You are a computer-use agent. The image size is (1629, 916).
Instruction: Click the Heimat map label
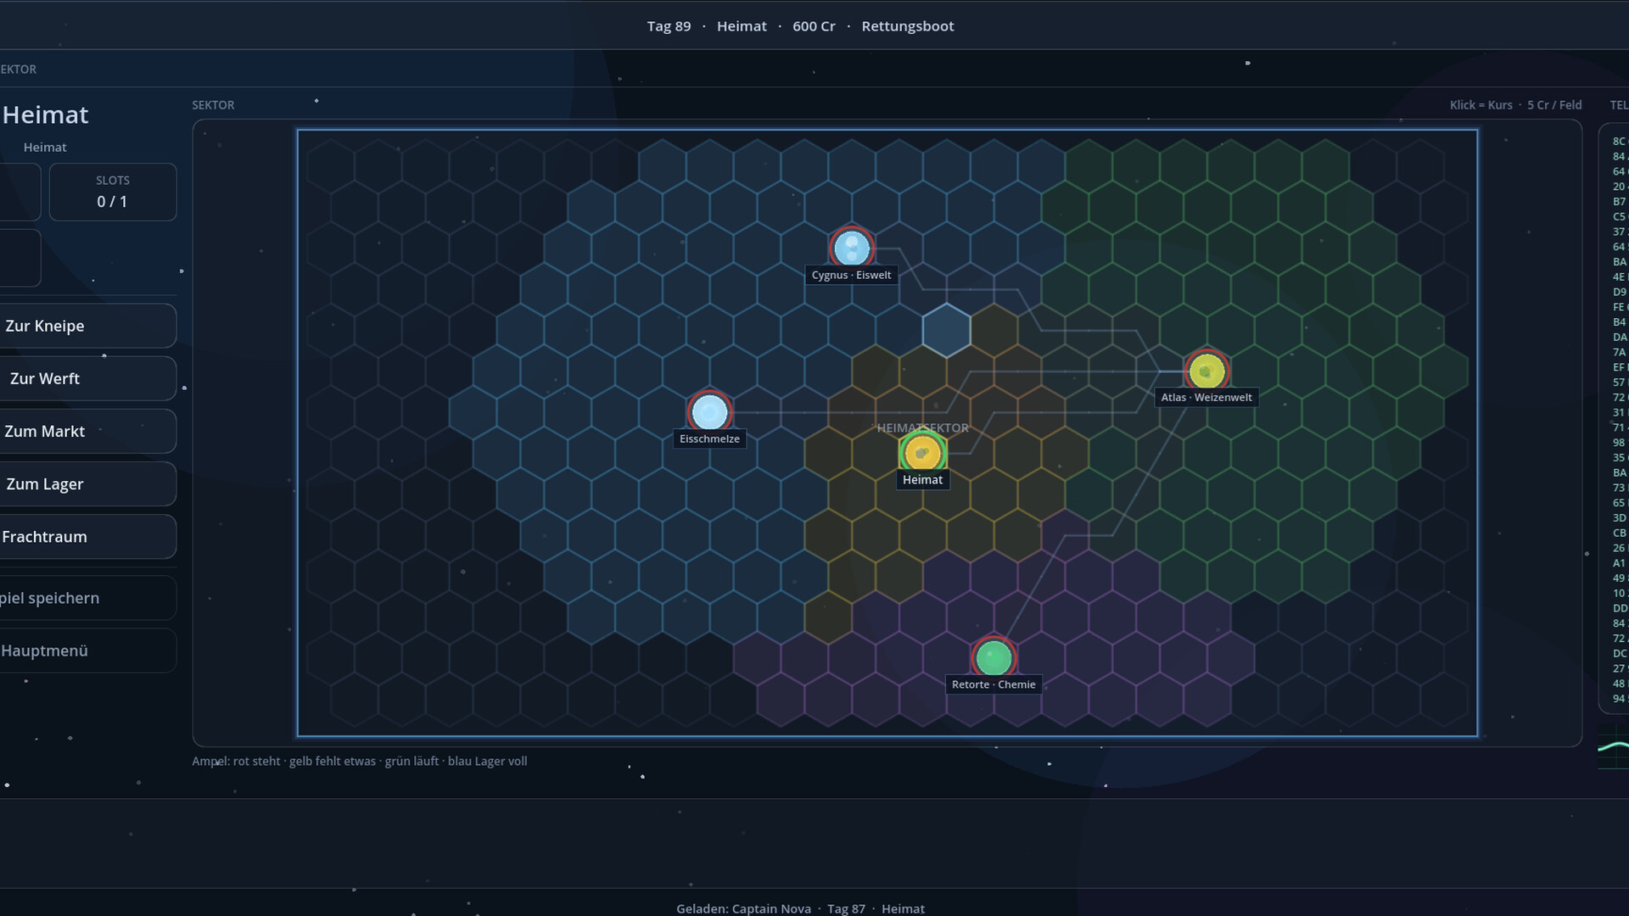tap(922, 480)
